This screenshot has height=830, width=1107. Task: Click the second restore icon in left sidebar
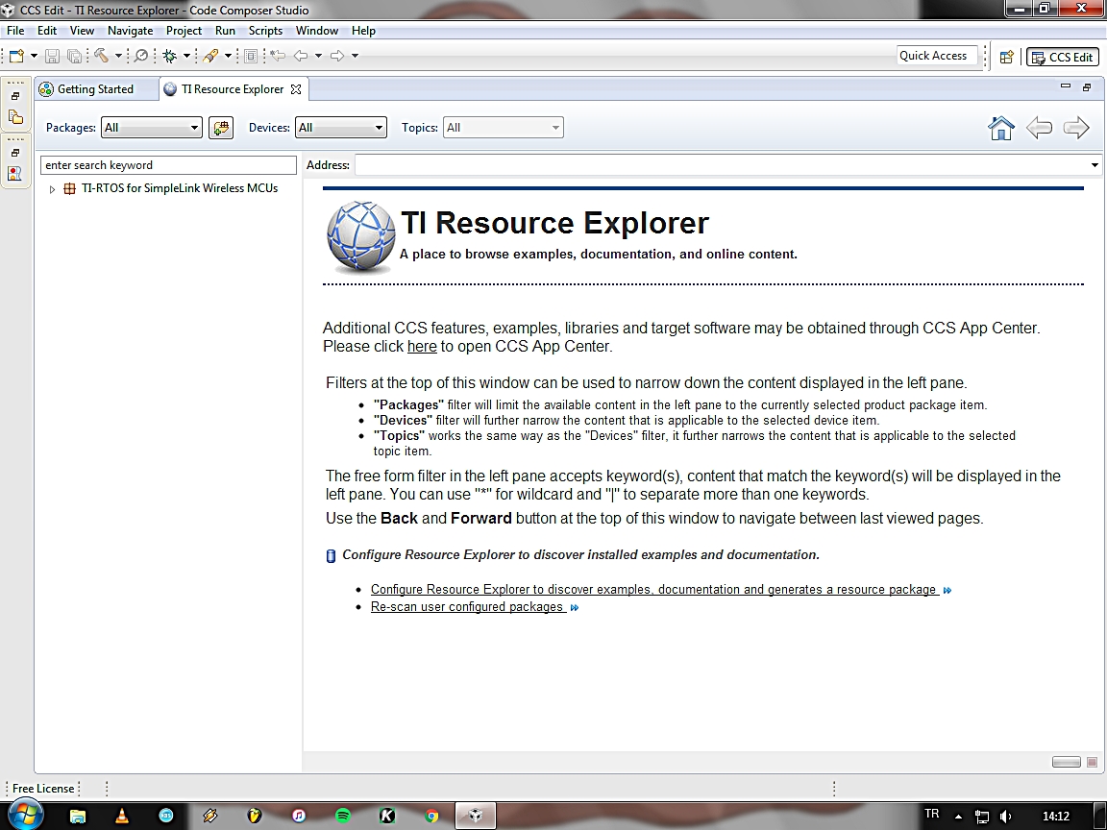(15, 153)
